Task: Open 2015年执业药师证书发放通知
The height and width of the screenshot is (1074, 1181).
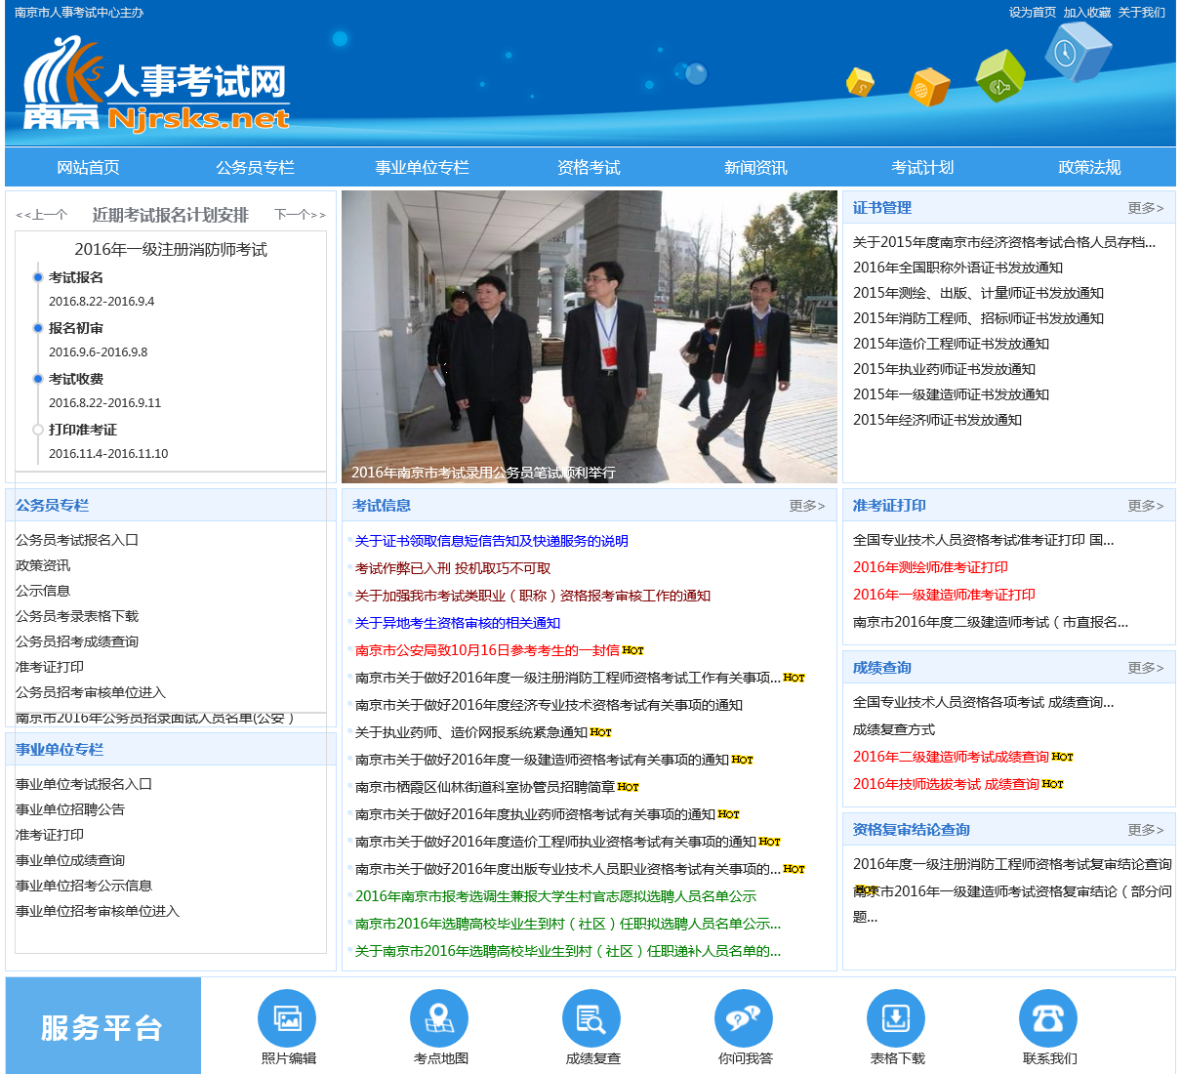Action: [x=944, y=369]
